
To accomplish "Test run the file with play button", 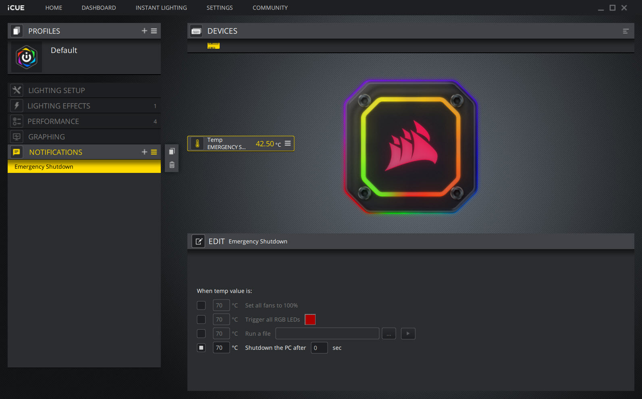I will [408, 334].
